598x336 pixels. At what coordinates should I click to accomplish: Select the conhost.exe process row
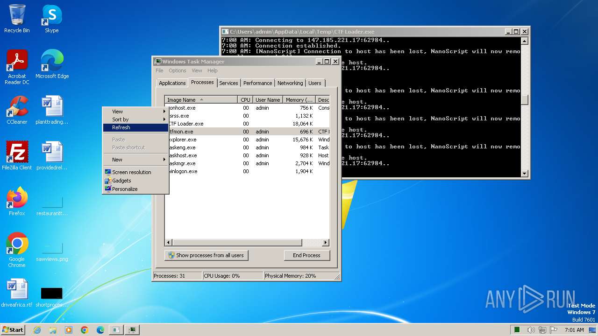pyautogui.click(x=248, y=108)
